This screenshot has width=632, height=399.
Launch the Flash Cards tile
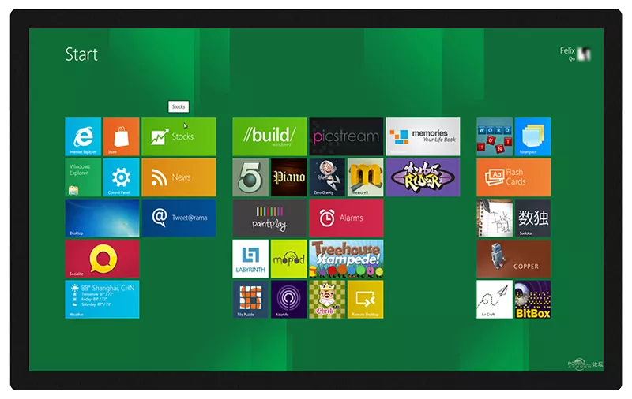pos(513,177)
